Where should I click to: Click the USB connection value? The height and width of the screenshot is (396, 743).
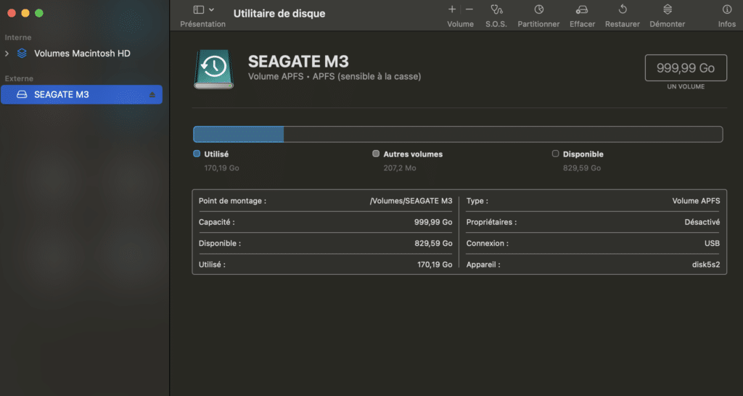coord(712,244)
